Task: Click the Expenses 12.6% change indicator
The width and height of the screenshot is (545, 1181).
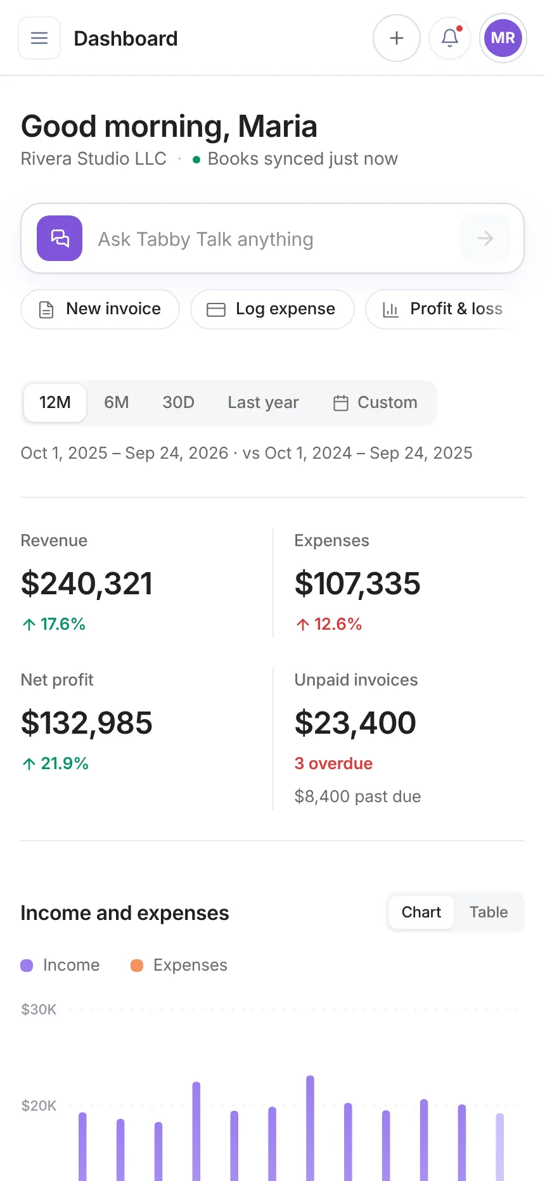Action: (x=328, y=624)
